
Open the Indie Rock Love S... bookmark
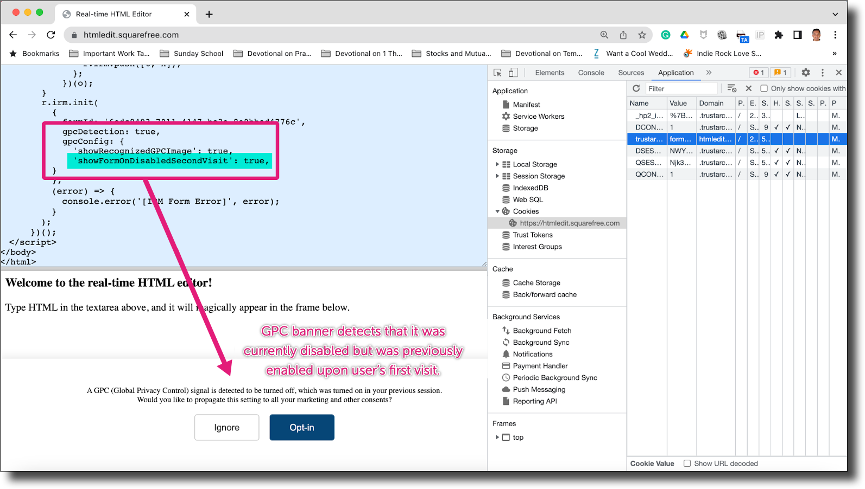722,54
